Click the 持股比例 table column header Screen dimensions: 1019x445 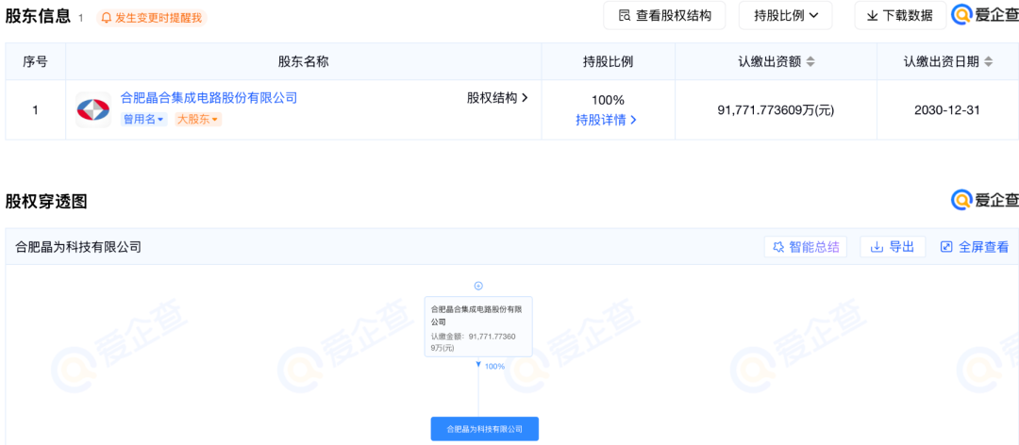pos(608,61)
